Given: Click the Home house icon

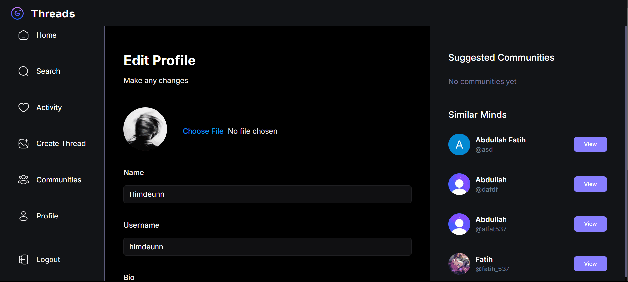Looking at the screenshot, I should click(x=23, y=35).
